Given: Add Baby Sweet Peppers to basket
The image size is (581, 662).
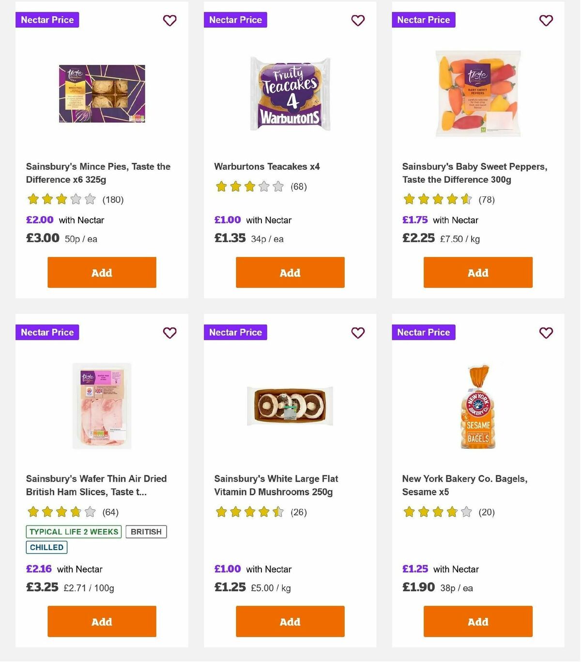Looking at the screenshot, I should 477,272.
